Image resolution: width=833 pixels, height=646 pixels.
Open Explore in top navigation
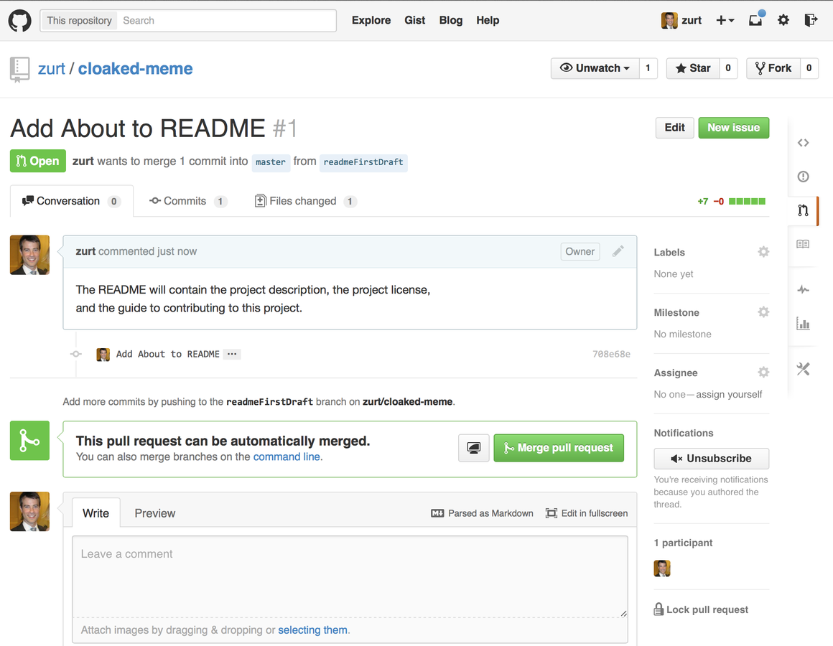(x=371, y=20)
